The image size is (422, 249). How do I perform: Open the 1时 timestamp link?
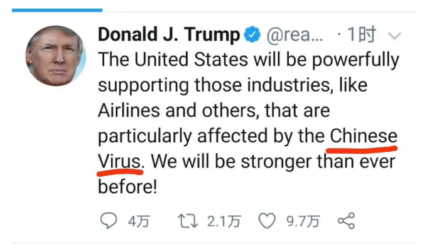click(361, 34)
